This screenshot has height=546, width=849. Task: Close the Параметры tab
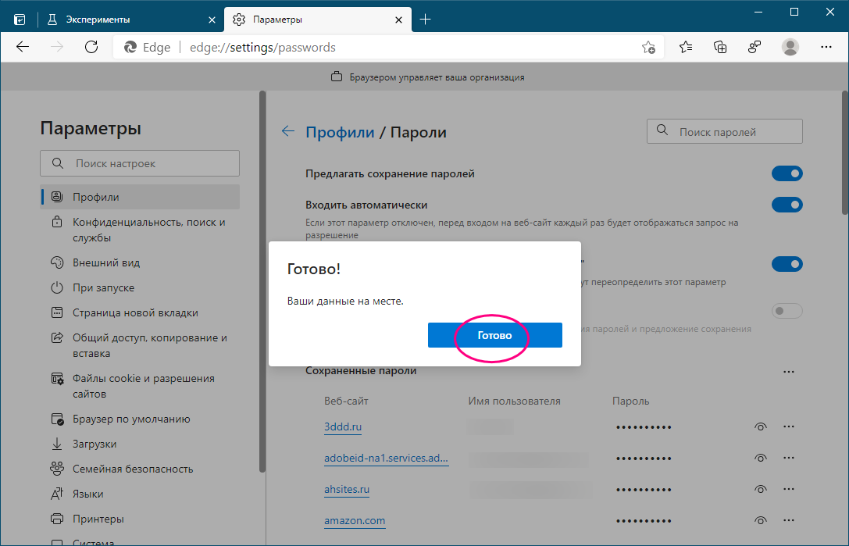(x=398, y=20)
